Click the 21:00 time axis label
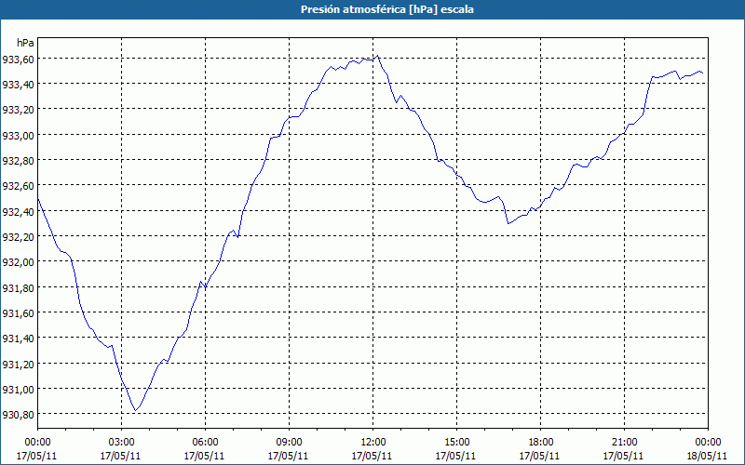Image resolution: width=745 pixels, height=465 pixels. (x=624, y=443)
